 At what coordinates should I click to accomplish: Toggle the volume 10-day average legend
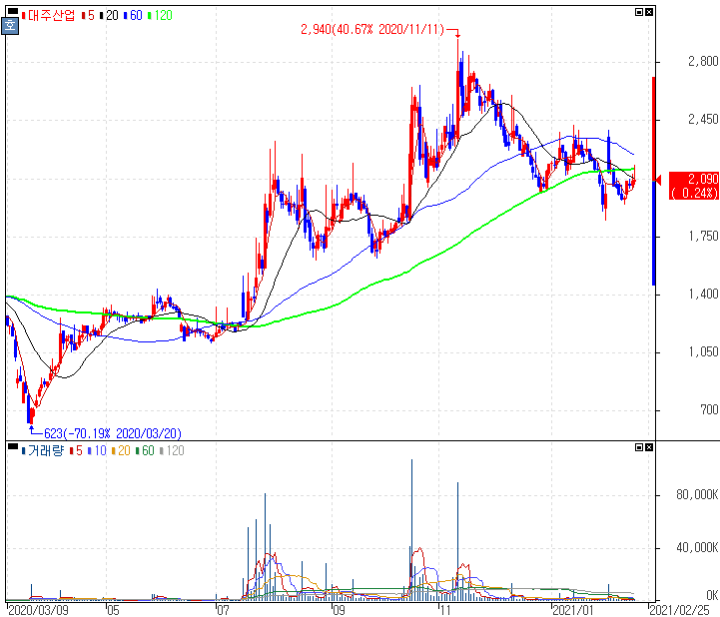click(97, 451)
